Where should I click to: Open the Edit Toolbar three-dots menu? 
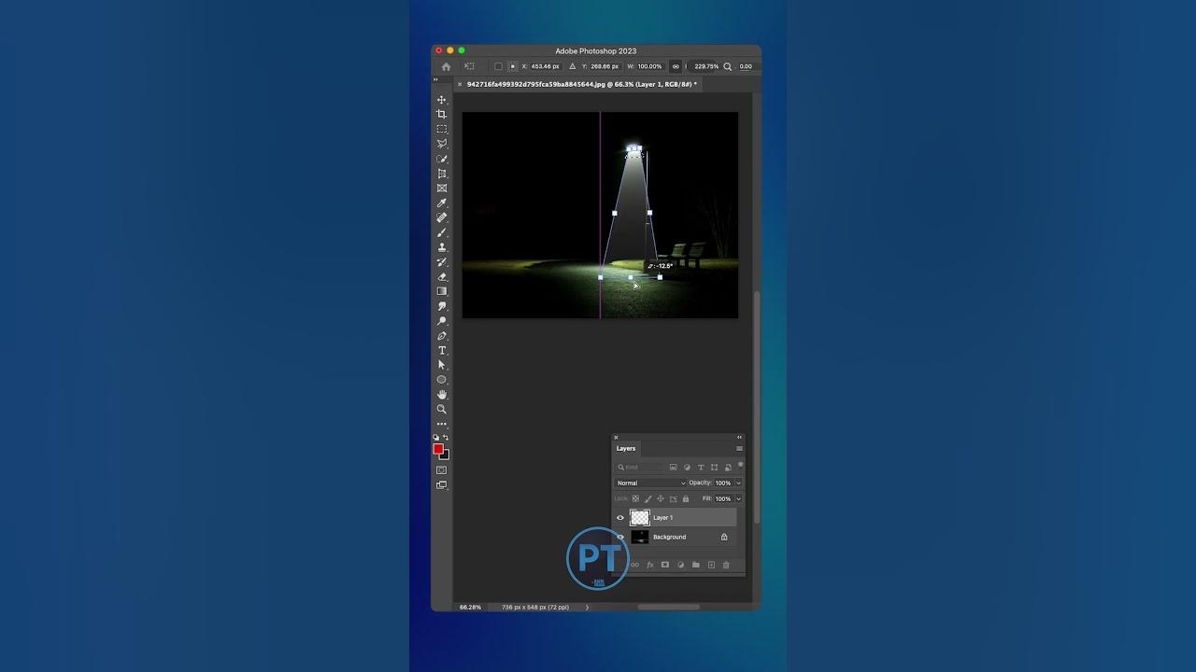click(442, 424)
